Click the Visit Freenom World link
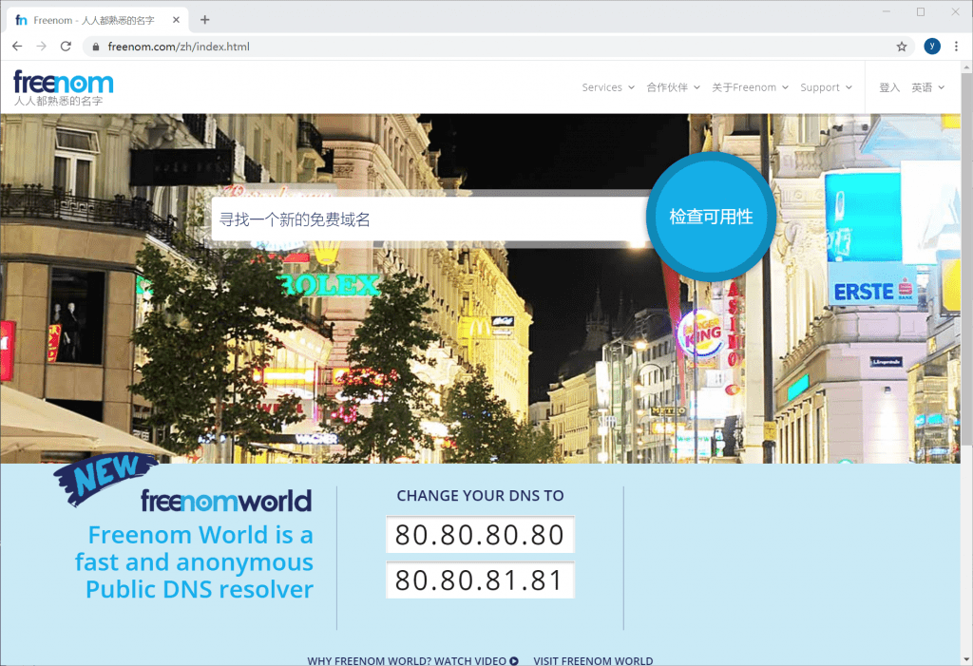973x666 pixels. click(593, 660)
